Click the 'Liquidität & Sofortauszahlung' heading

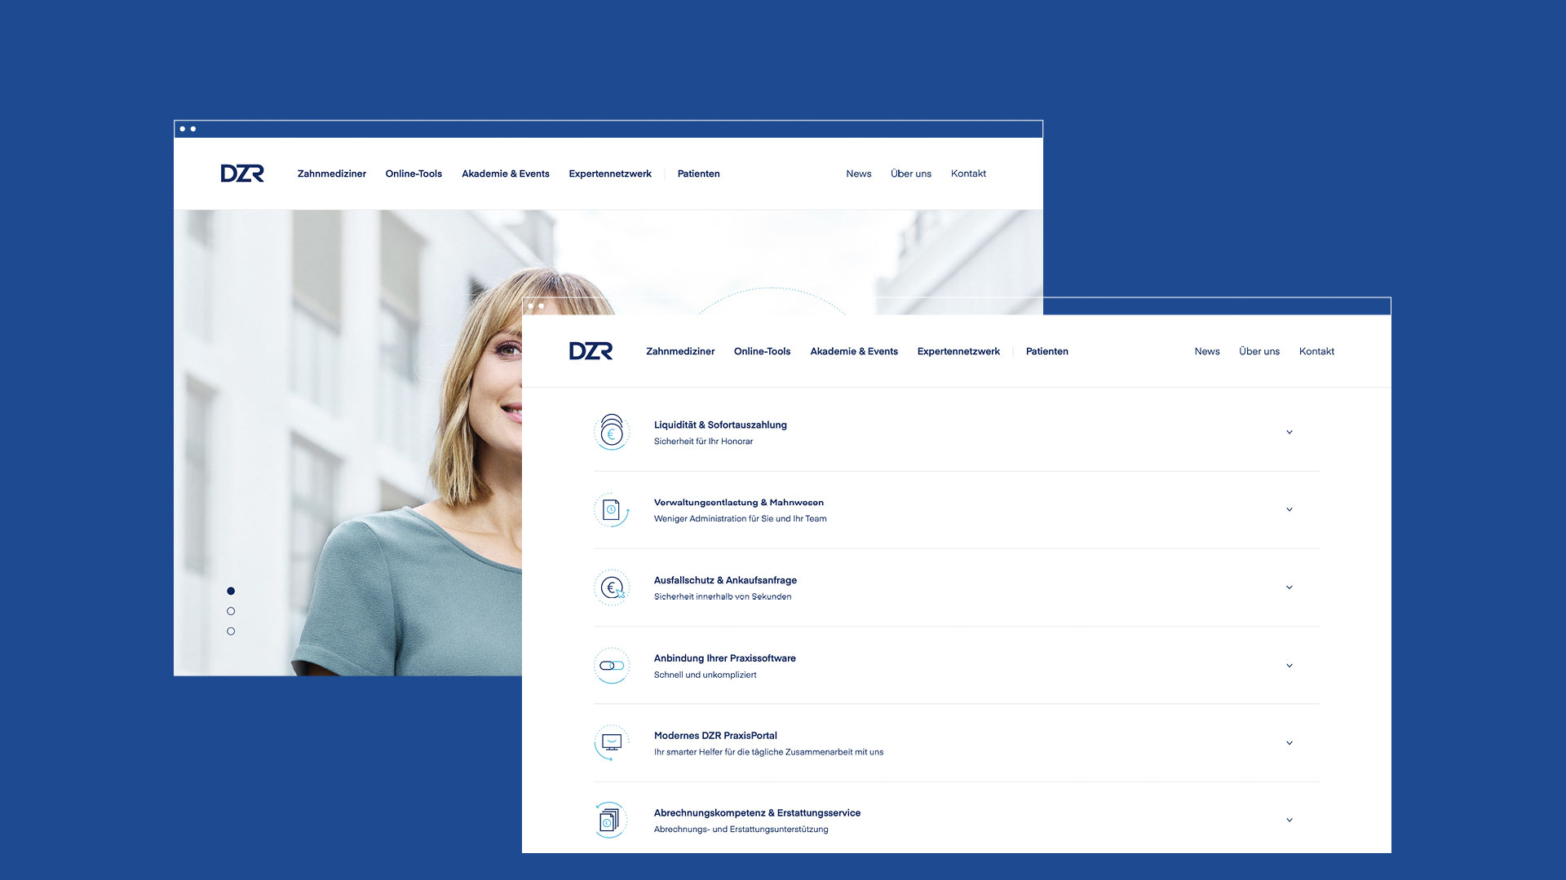click(720, 425)
